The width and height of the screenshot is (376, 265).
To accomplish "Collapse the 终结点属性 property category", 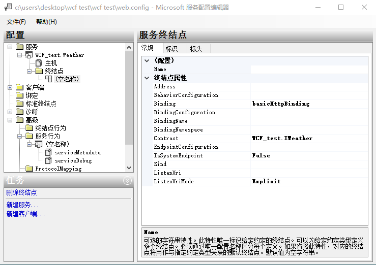I will pos(147,78).
